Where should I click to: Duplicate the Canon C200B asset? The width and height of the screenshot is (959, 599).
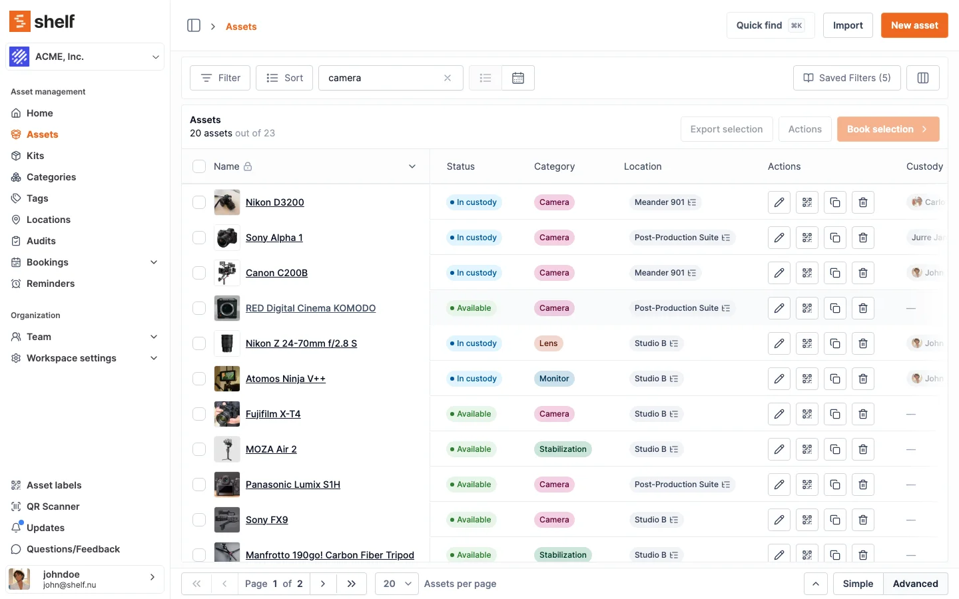(x=834, y=273)
